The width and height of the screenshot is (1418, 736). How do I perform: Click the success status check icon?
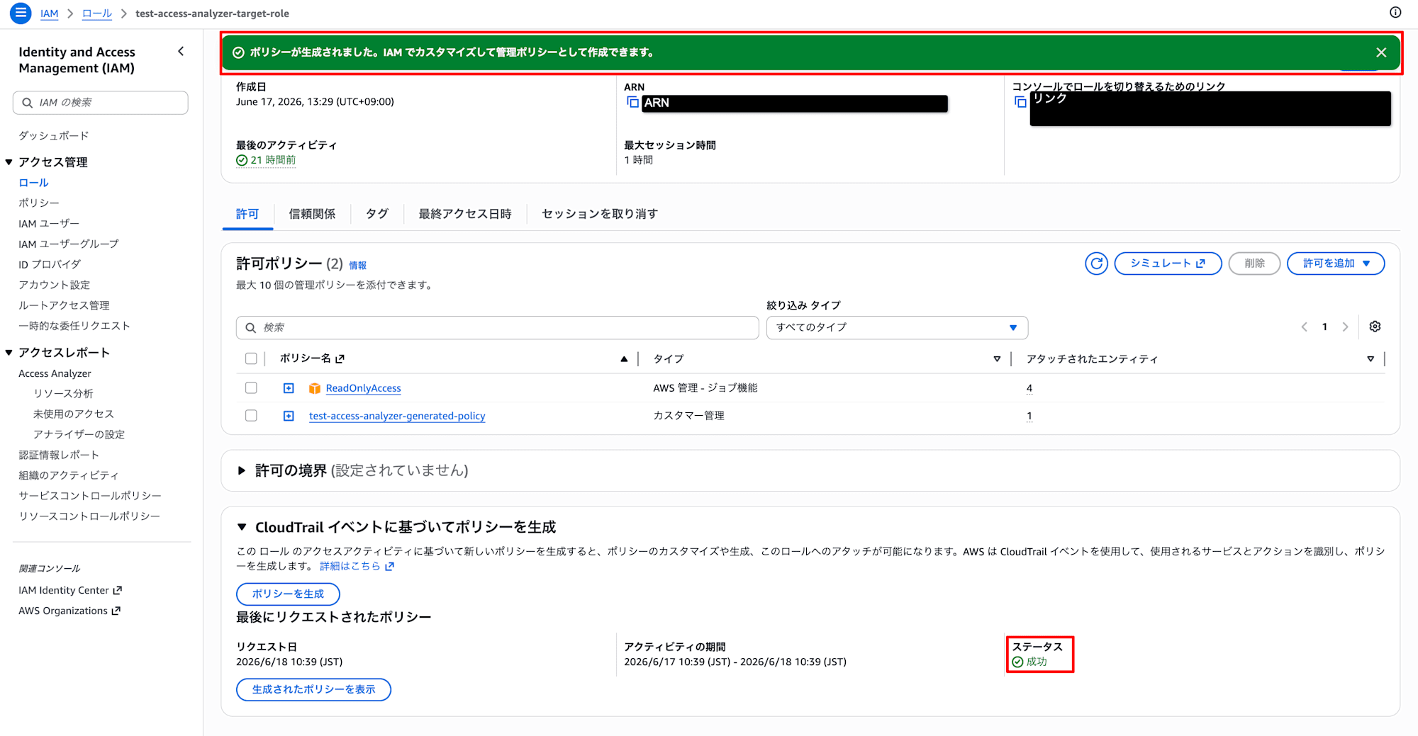click(1017, 662)
